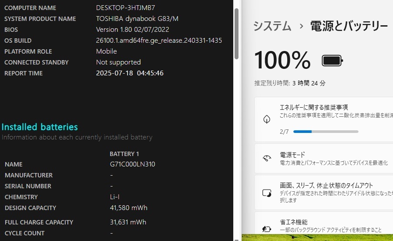
Task: Select computer name DESKTOP-3HTJMB7
Action: pos(126,8)
